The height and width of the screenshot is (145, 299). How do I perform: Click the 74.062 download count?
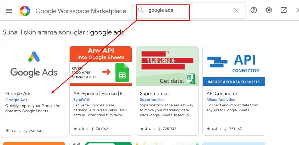click(99, 129)
